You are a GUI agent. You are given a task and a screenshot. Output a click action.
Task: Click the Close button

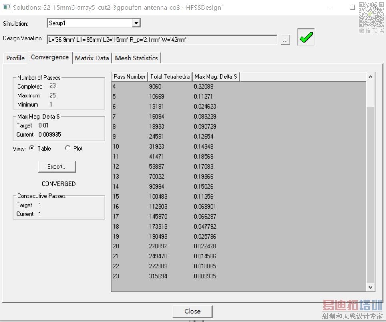[192, 311]
